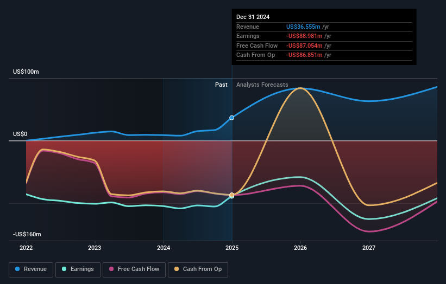446x284 pixels.
Task: Click the Cash From Op label in tooltip
Action: click(x=255, y=55)
